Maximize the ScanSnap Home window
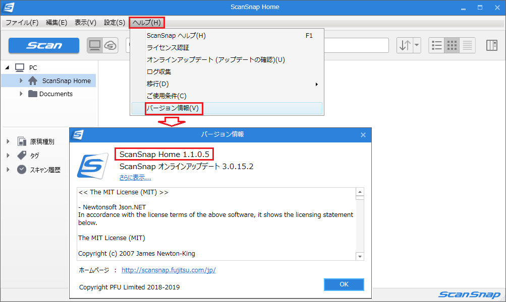This screenshot has width=506, height=302. click(x=480, y=8)
